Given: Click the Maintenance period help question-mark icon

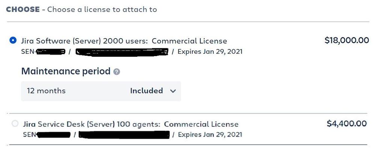Looking at the screenshot, I should coord(117,72).
